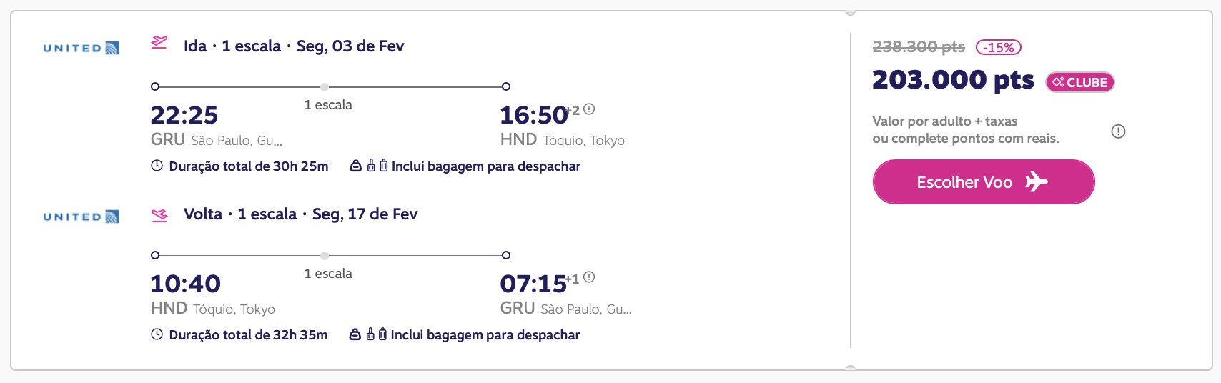
Task: Click the CLUBE badge
Action: tap(1080, 82)
